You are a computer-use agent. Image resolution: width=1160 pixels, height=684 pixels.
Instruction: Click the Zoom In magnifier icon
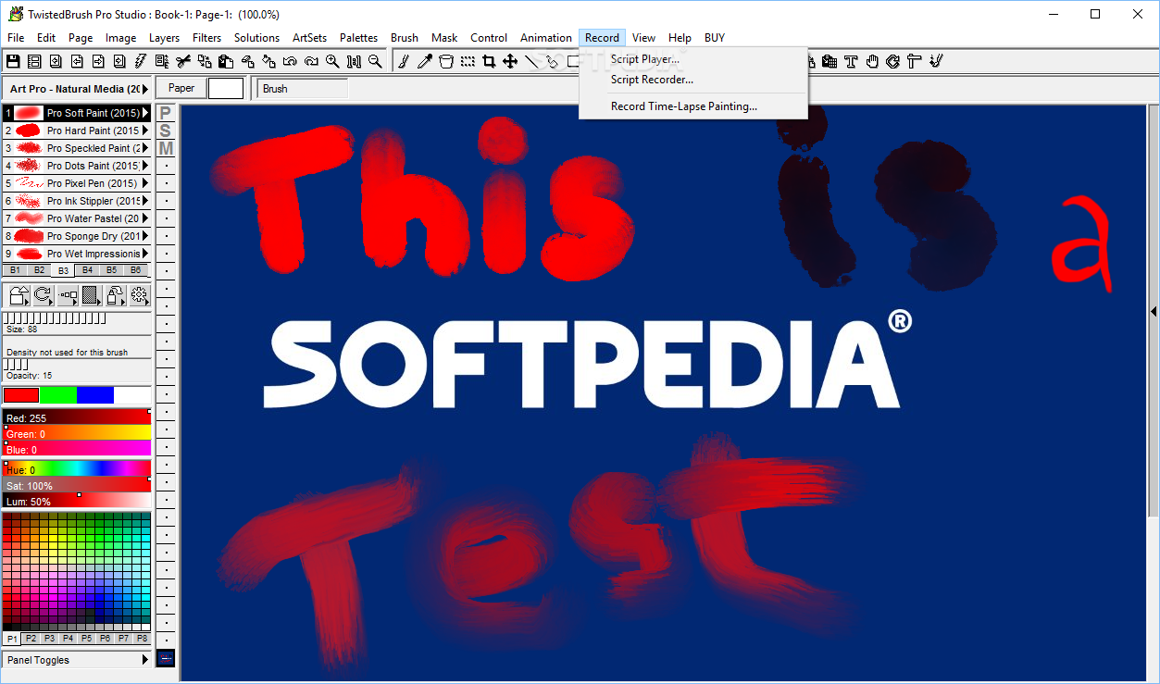(x=332, y=61)
